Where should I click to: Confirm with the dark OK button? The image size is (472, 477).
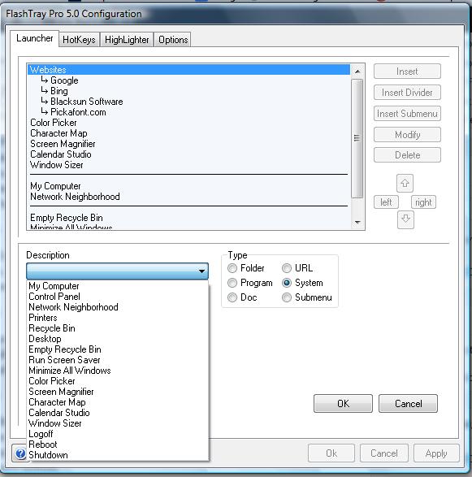coord(343,403)
